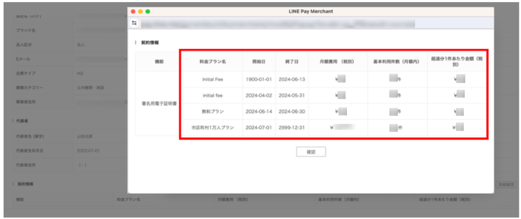Select the 無料プラン plan name cell
The width and height of the screenshot is (521, 219).
pyautogui.click(x=212, y=111)
